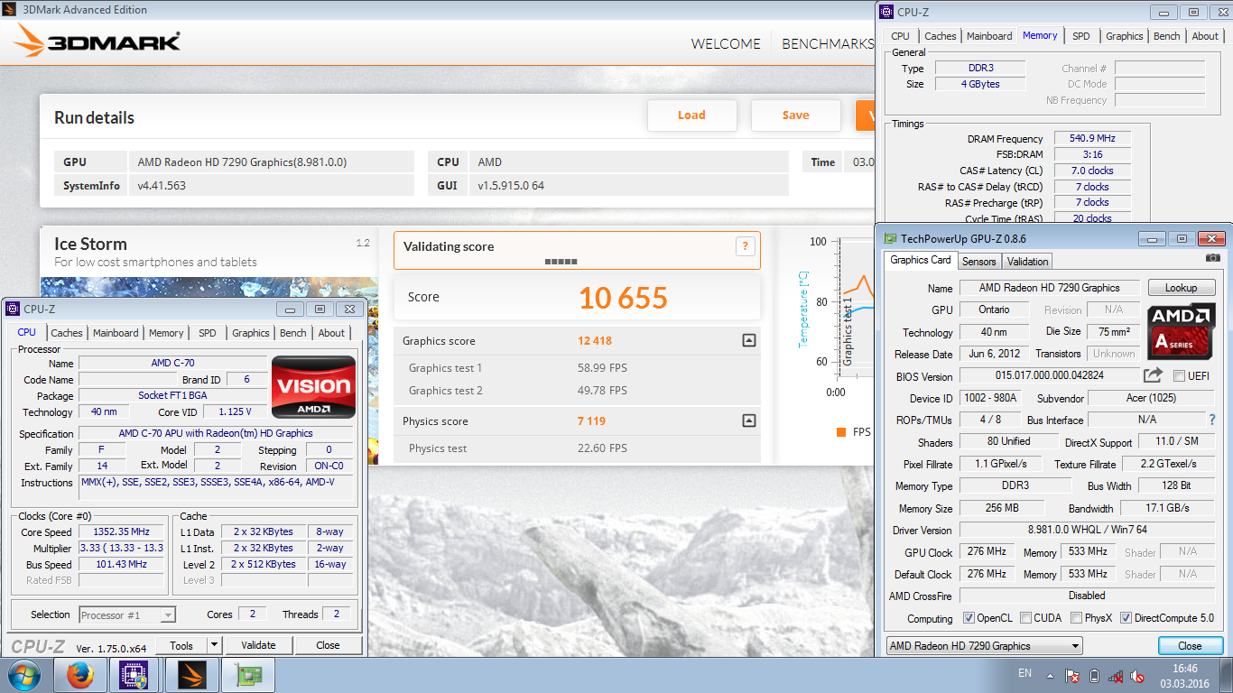The image size is (1233, 693).
Task: Collapse the Graphics score section
Action: tap(748, 340)
